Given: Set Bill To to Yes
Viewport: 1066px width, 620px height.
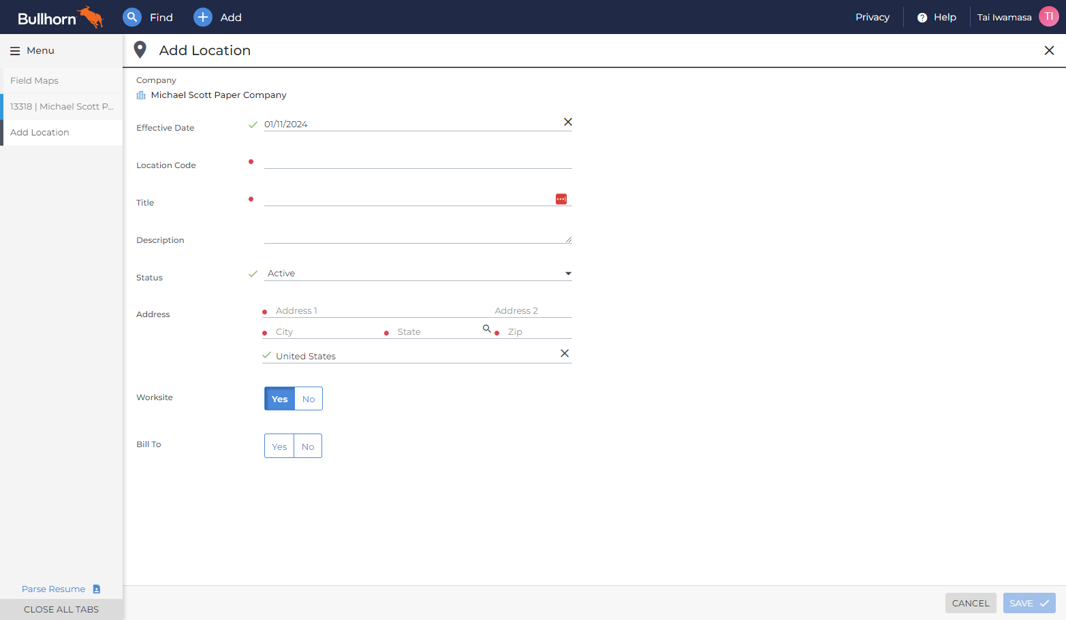Looking at the screenshot, I should pos(279,446).
